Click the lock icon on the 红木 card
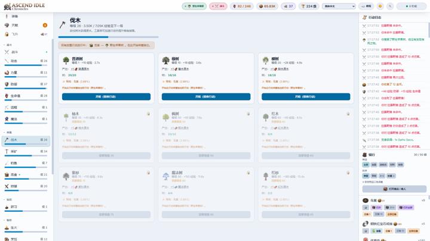430x241 pixels. (348, 114)
